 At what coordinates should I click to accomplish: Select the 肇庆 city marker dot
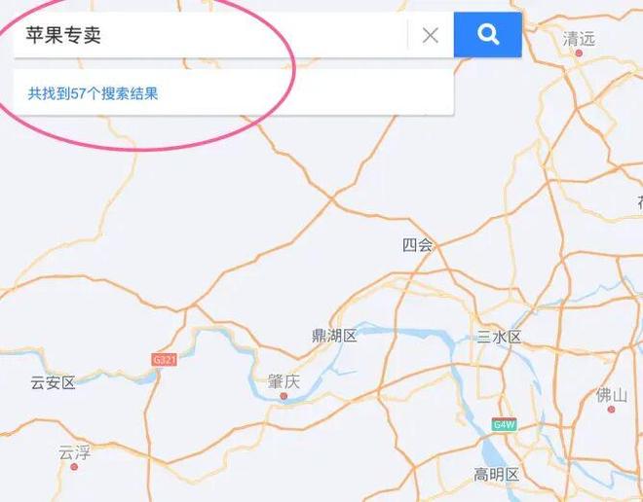[284, 396]
